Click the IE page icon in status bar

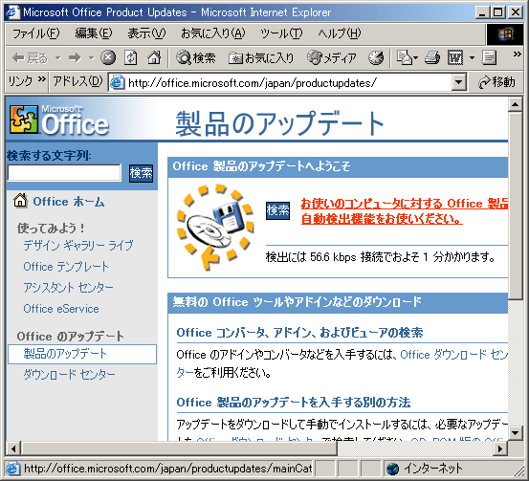(12, 469)
